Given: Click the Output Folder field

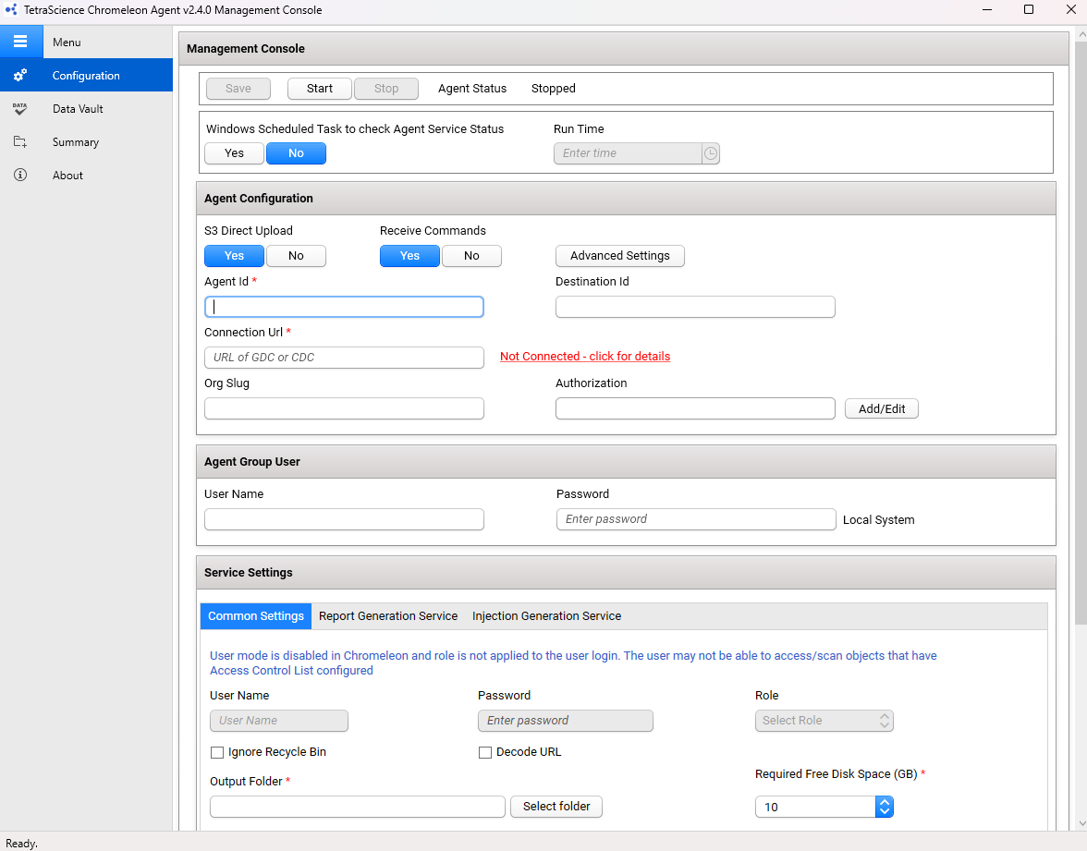Looking at the screenshot, I should [357, 807].
